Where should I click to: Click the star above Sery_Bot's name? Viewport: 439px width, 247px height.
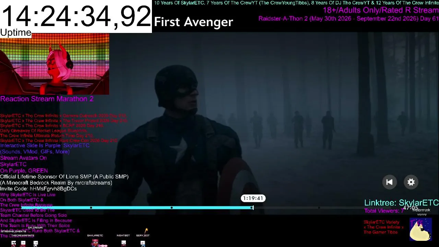pyautogui.click(x=146, y=230)
